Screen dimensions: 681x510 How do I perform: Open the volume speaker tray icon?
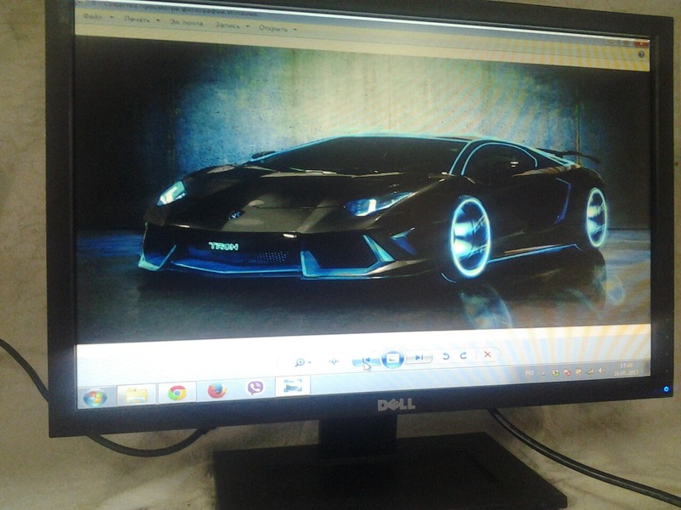click(602, 371)
